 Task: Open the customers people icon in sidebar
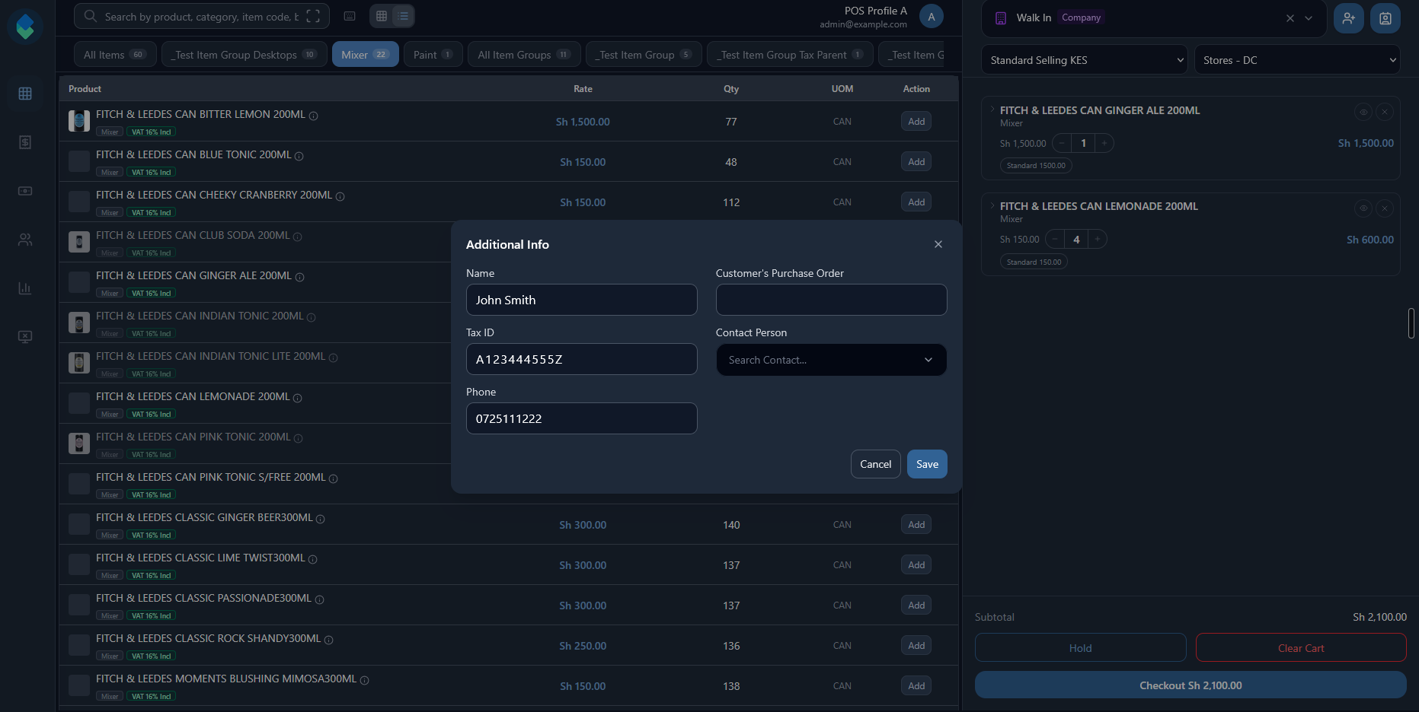pos(25,240)
